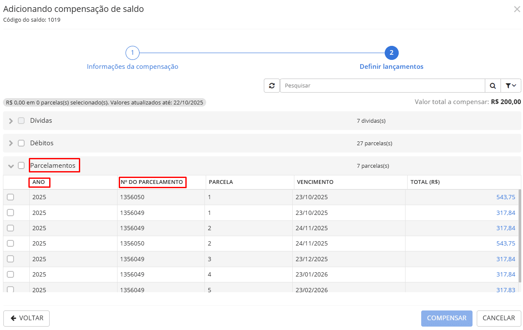Open the Informações da compensação step

tap(132, 67)
